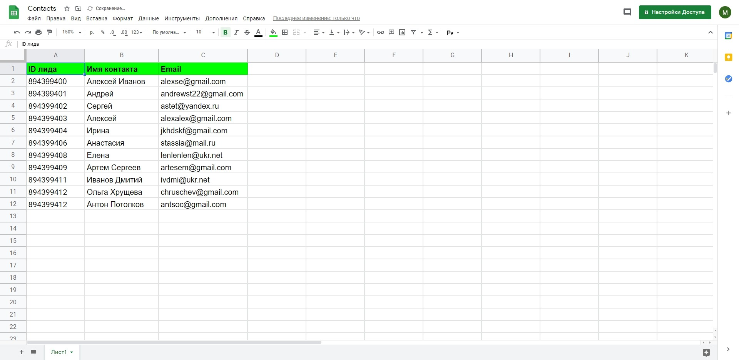Insert a comment from the toolbar
The width and height of the screenshot is (739, 360).
pos(391,32)
